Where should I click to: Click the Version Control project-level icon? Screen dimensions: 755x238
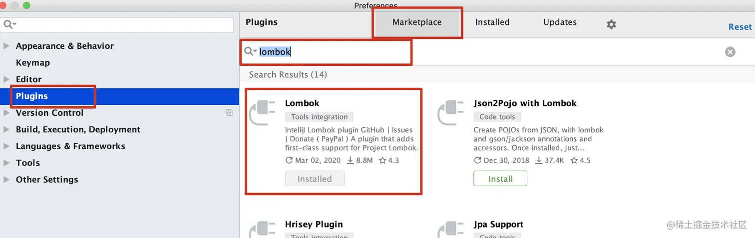pyautogui.click(x=229, y=113)
